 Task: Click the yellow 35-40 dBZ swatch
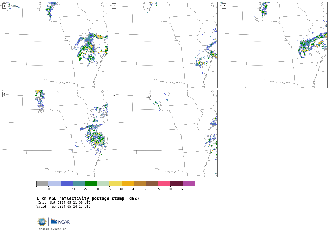115,184
